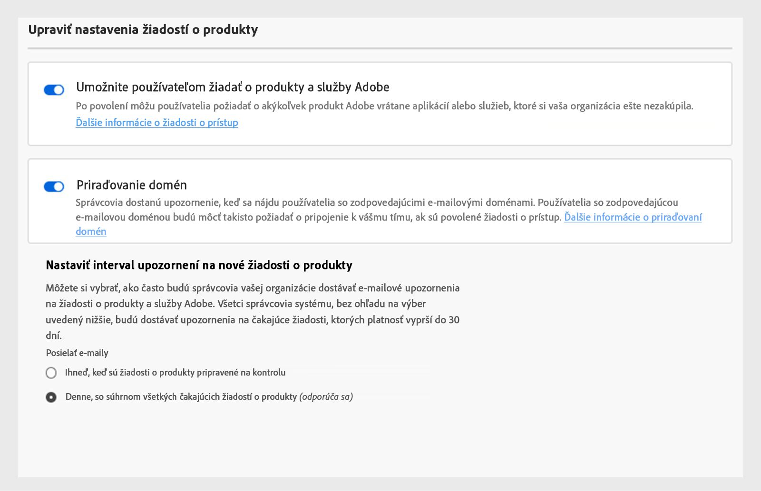Select the 'Ihneď' email radio button
Viewport: 761px width, 491px height.
(x=51, y=373)
